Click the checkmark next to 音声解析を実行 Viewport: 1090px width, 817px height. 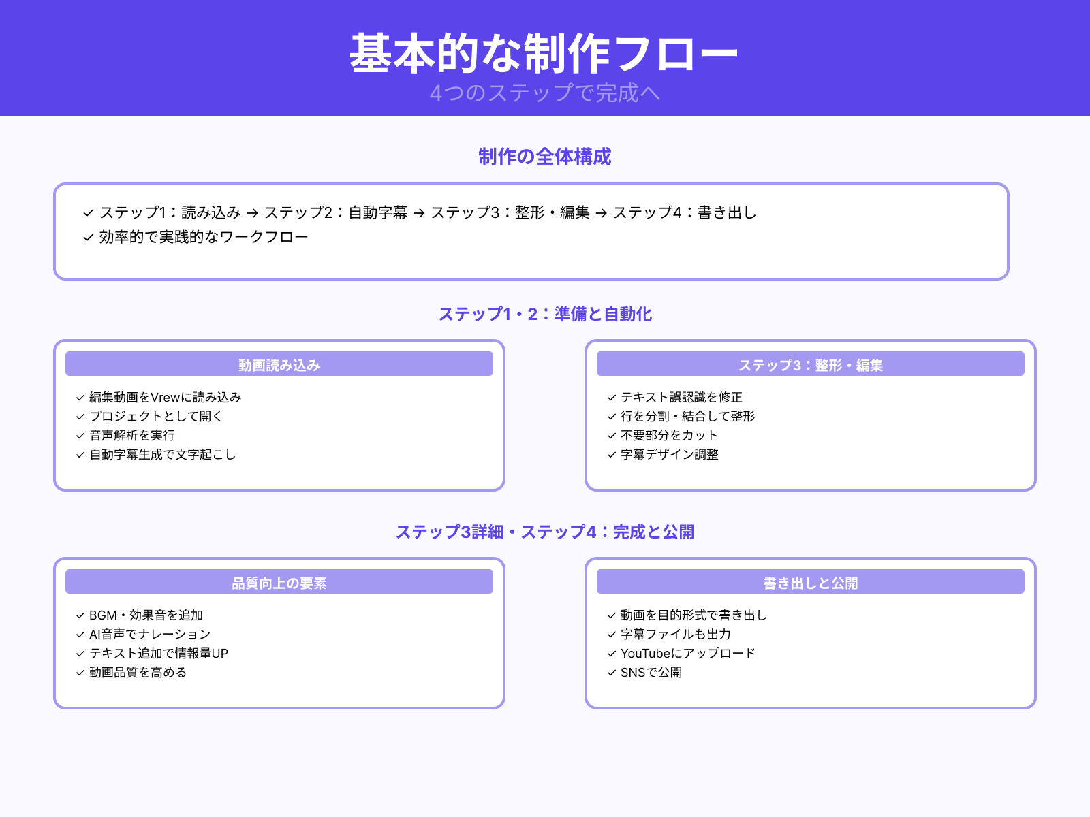pos(78,436)
